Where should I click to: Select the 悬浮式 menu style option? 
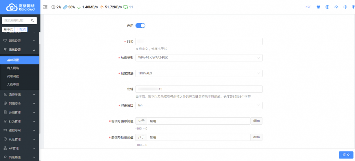8,29
